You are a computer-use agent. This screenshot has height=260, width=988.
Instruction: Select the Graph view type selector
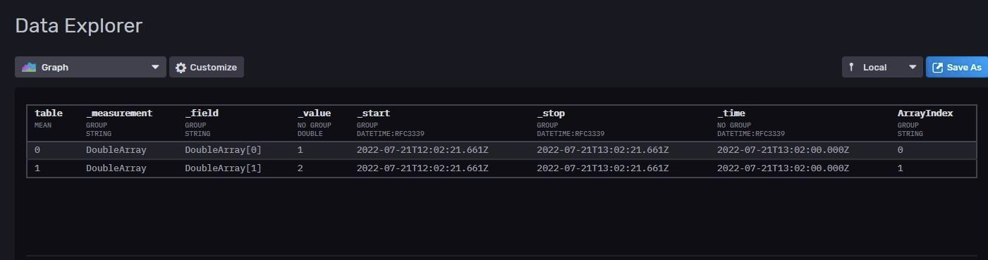coord(90,67)
